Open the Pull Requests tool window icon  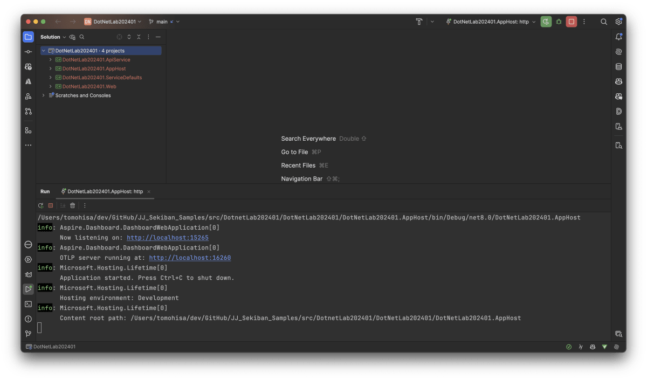tap(28, 112)
